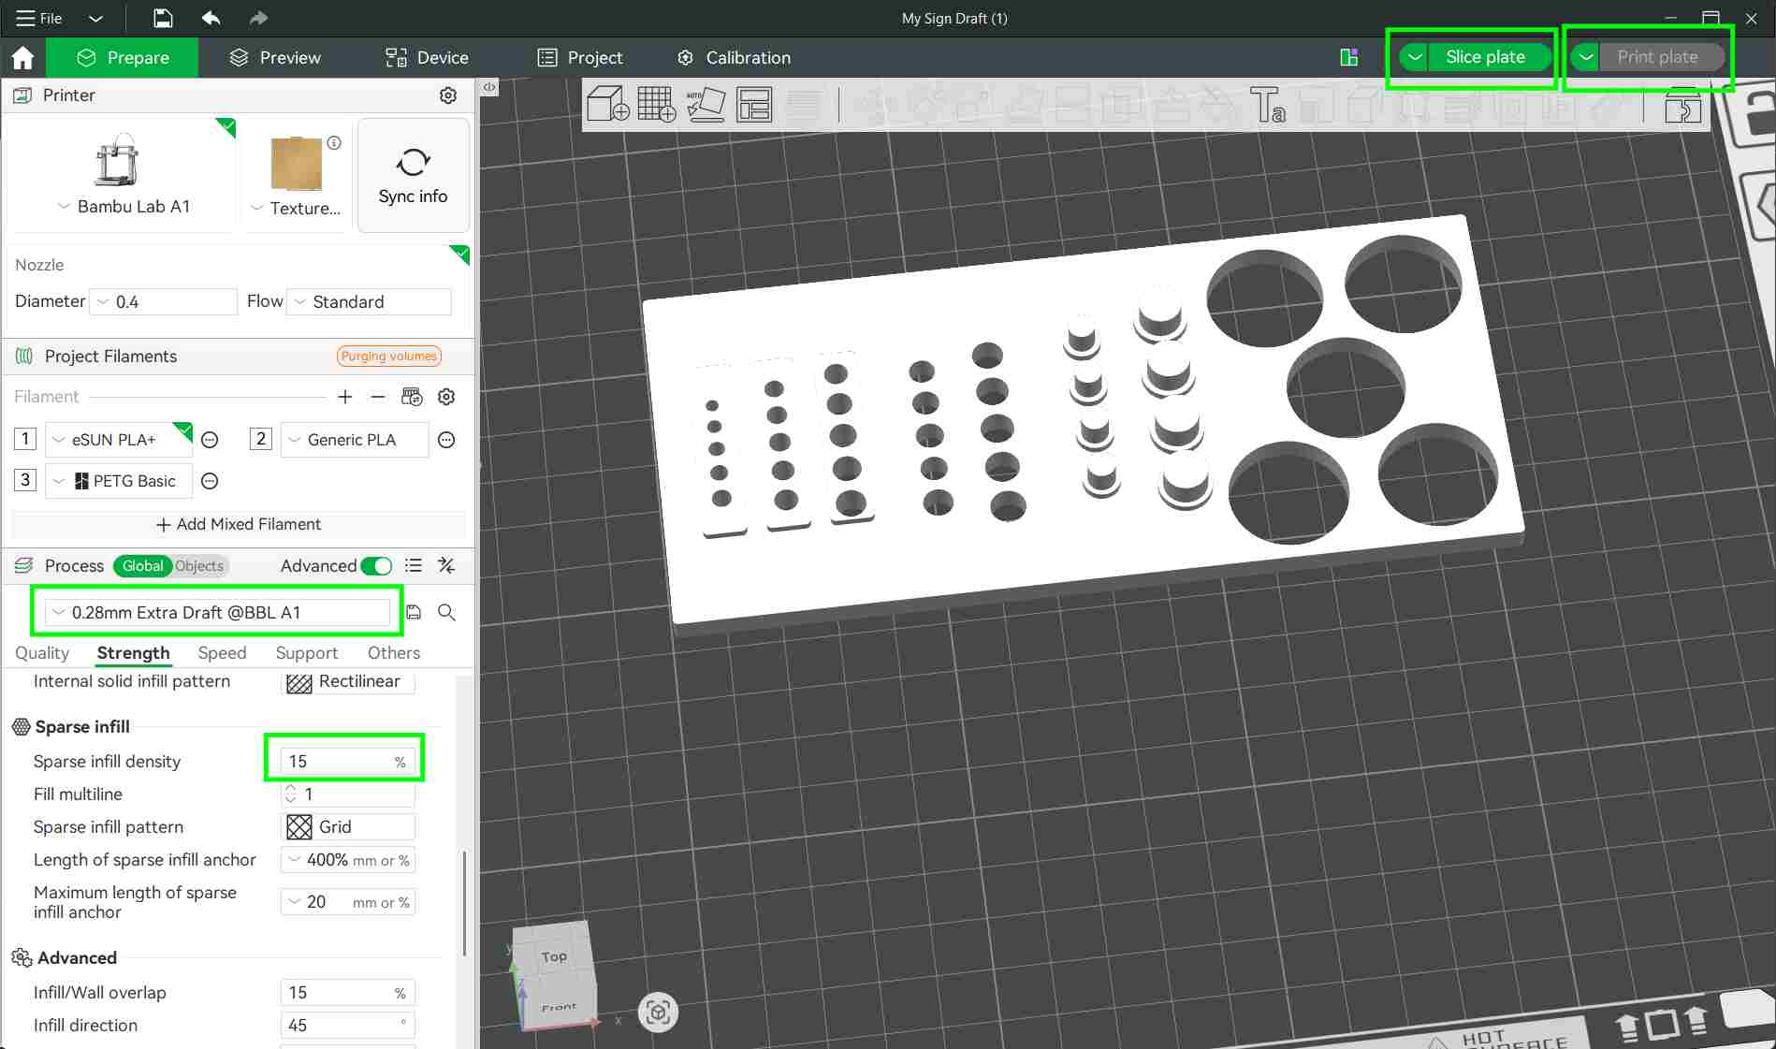Viewport: 1776px width, 1049px height.
Task: Switch to the Calibration tab
Action: 734,58
